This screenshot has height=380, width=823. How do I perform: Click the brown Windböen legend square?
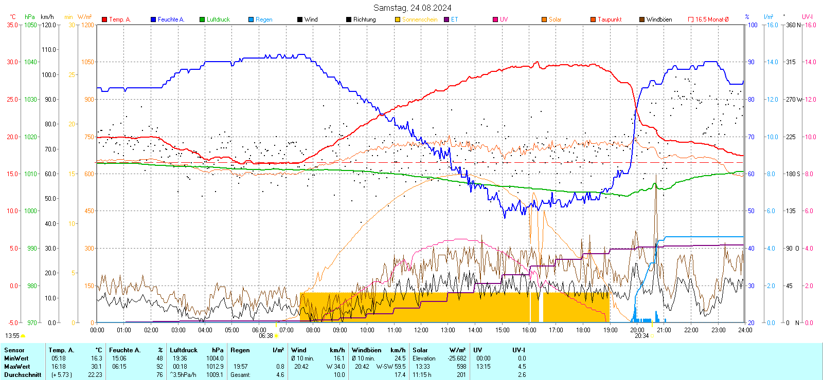642,20
